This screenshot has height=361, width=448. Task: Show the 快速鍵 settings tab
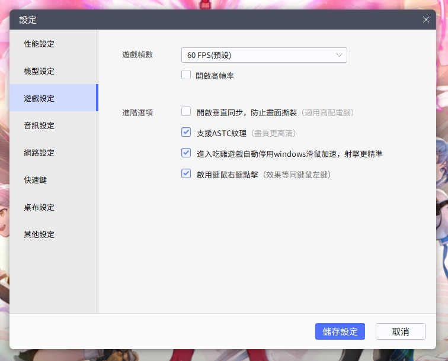tap(36, 180)
